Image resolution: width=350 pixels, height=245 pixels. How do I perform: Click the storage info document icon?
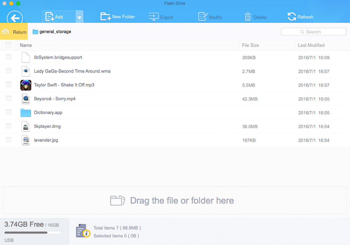click(83, 231)
